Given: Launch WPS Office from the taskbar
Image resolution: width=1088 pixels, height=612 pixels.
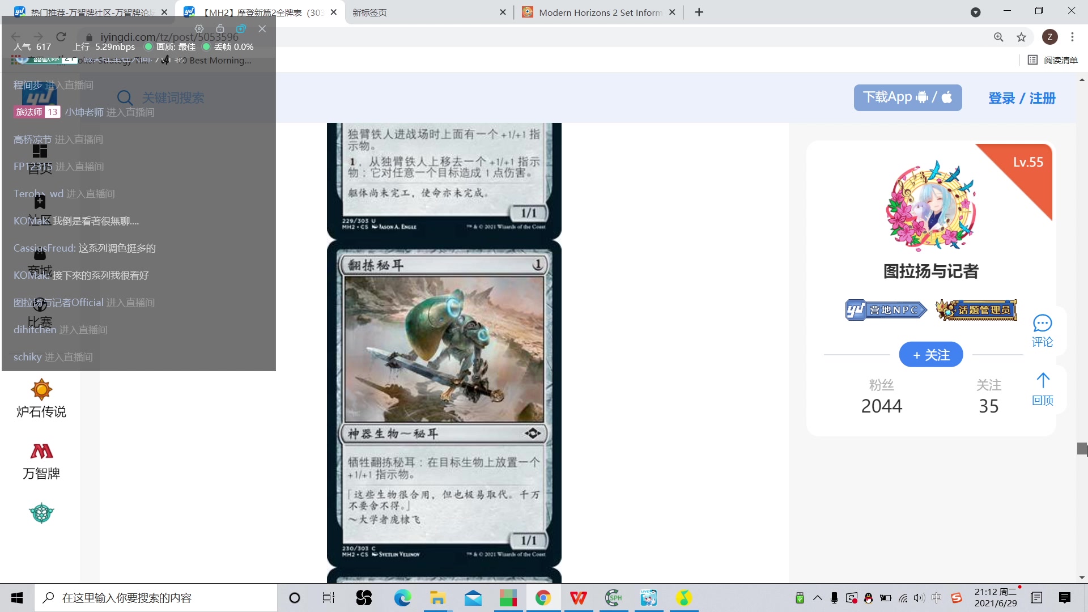Looking at the screenshot, I should [579, 598].
